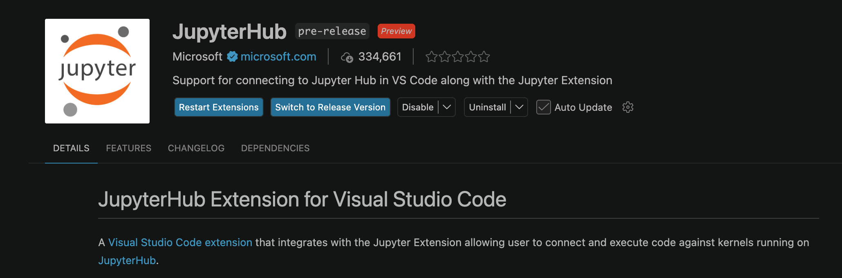Image resolution: width=842 pixels, height=278 pixels.
Task: Click the Support for connecting to Jupyter Hub description
Action: pyautogui.click(x=392, y=80)
